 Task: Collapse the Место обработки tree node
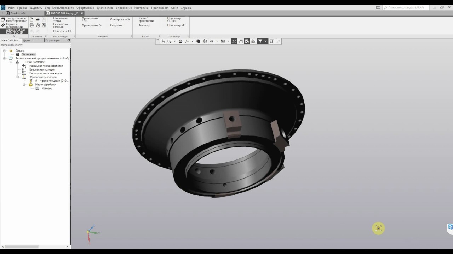[x=24, y=85]
